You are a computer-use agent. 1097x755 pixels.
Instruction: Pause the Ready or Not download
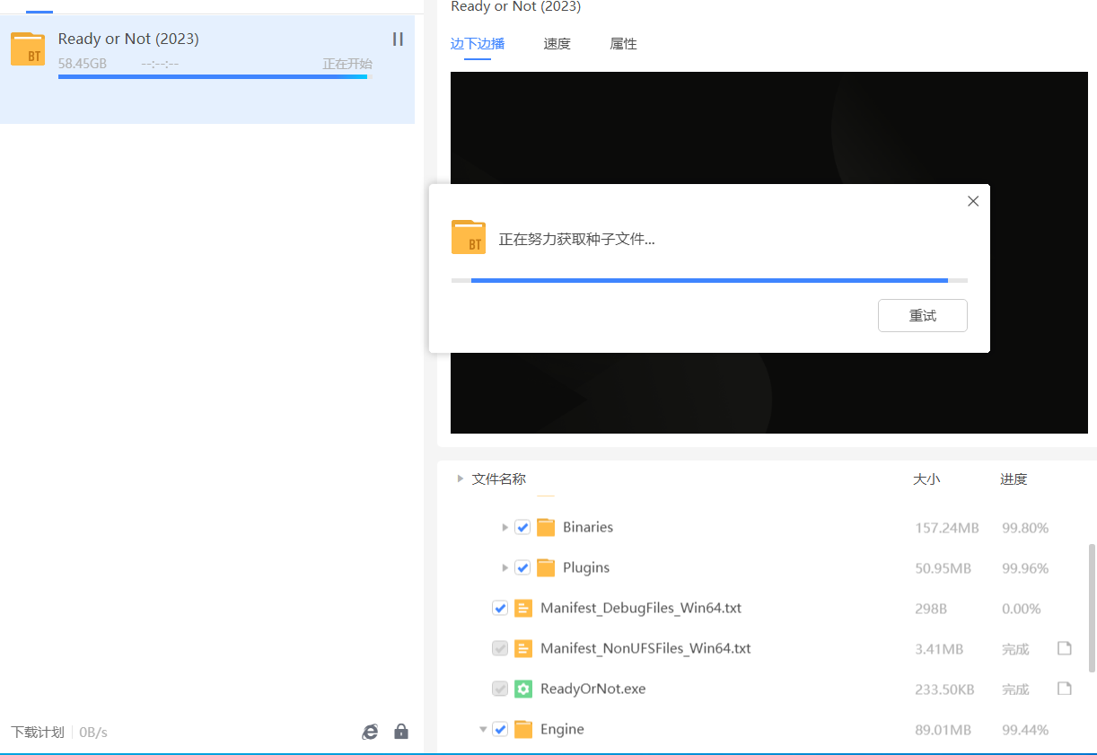click(x=398, y=40)
